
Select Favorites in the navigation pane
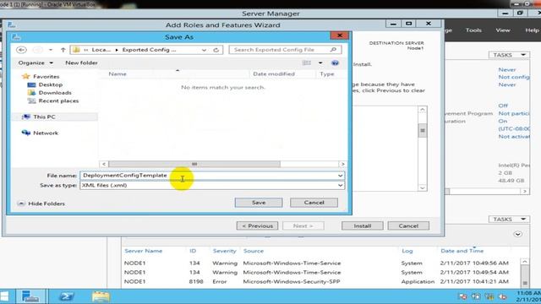click(x=46, y=77)
